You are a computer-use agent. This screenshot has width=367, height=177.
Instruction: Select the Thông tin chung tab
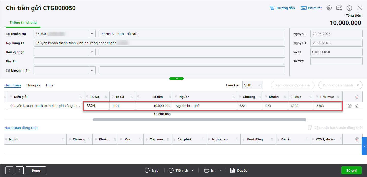tap(23, 22)
